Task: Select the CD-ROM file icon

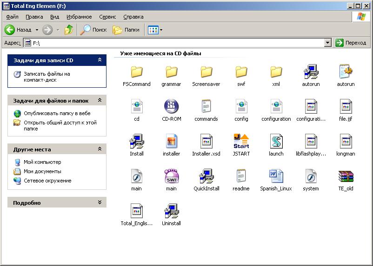Action: 171,106
